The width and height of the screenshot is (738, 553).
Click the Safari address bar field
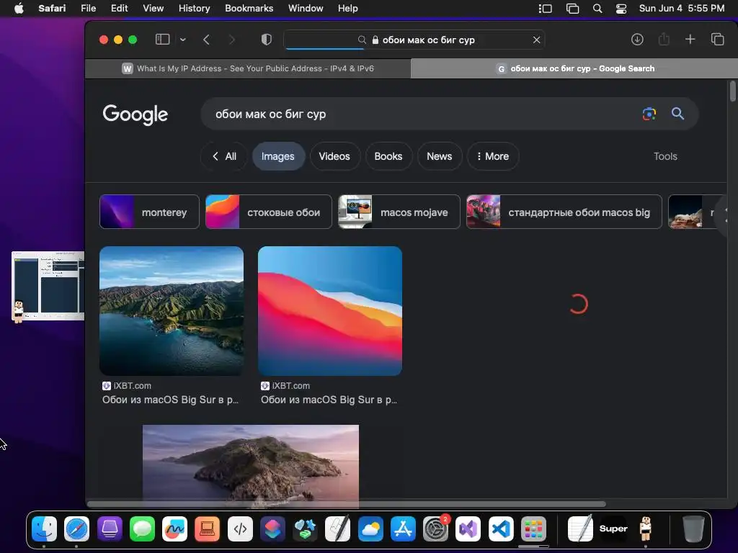tap(414, 40)
